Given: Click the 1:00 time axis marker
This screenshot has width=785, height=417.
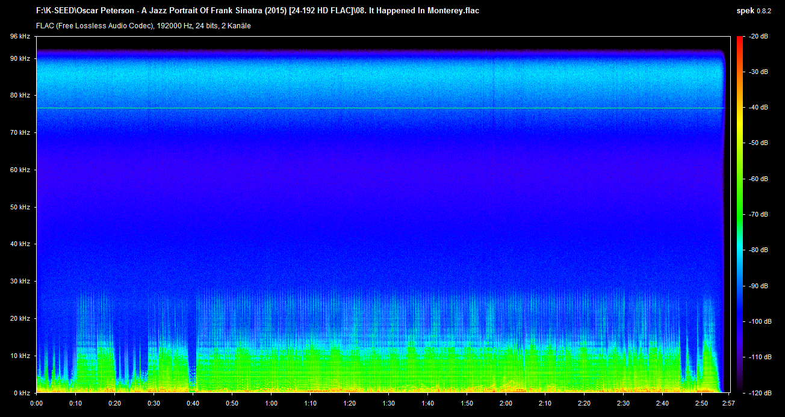Looking at the screenshot, I should pyautogui.click(x=271, y=403).
